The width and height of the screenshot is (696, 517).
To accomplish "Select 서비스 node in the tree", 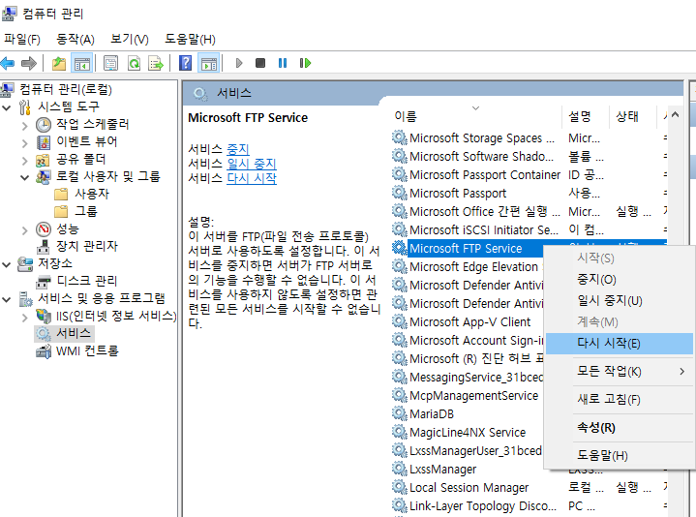I will pyautogui.click(x=74, y=333).
